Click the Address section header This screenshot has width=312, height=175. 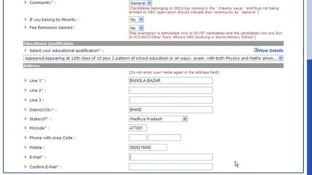pyautogui.click(x=153, y=66)
